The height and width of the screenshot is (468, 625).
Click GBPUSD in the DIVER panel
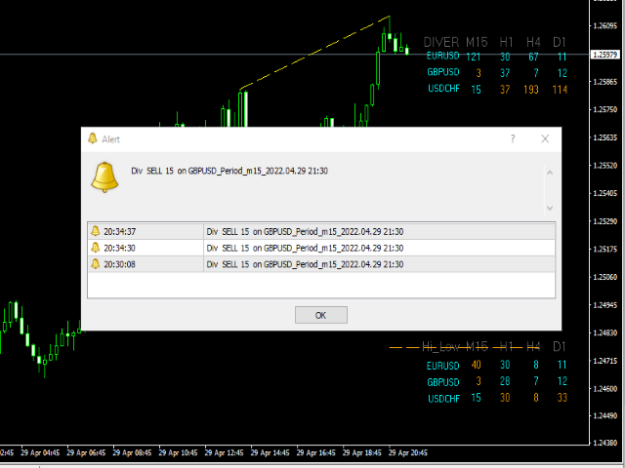pos(442,72)
